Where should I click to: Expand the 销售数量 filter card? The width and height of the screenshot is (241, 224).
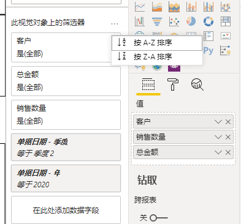66,114
